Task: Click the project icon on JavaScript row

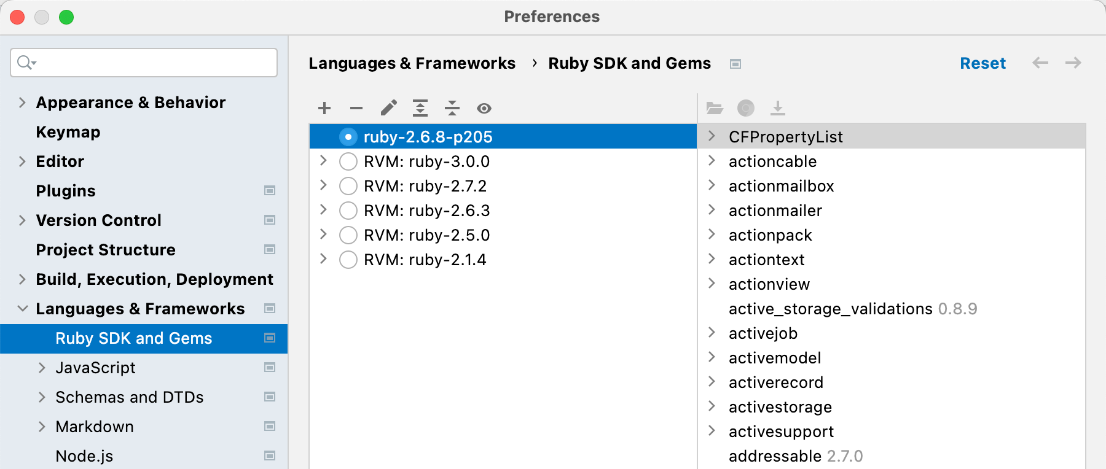Action: [270, 367]
